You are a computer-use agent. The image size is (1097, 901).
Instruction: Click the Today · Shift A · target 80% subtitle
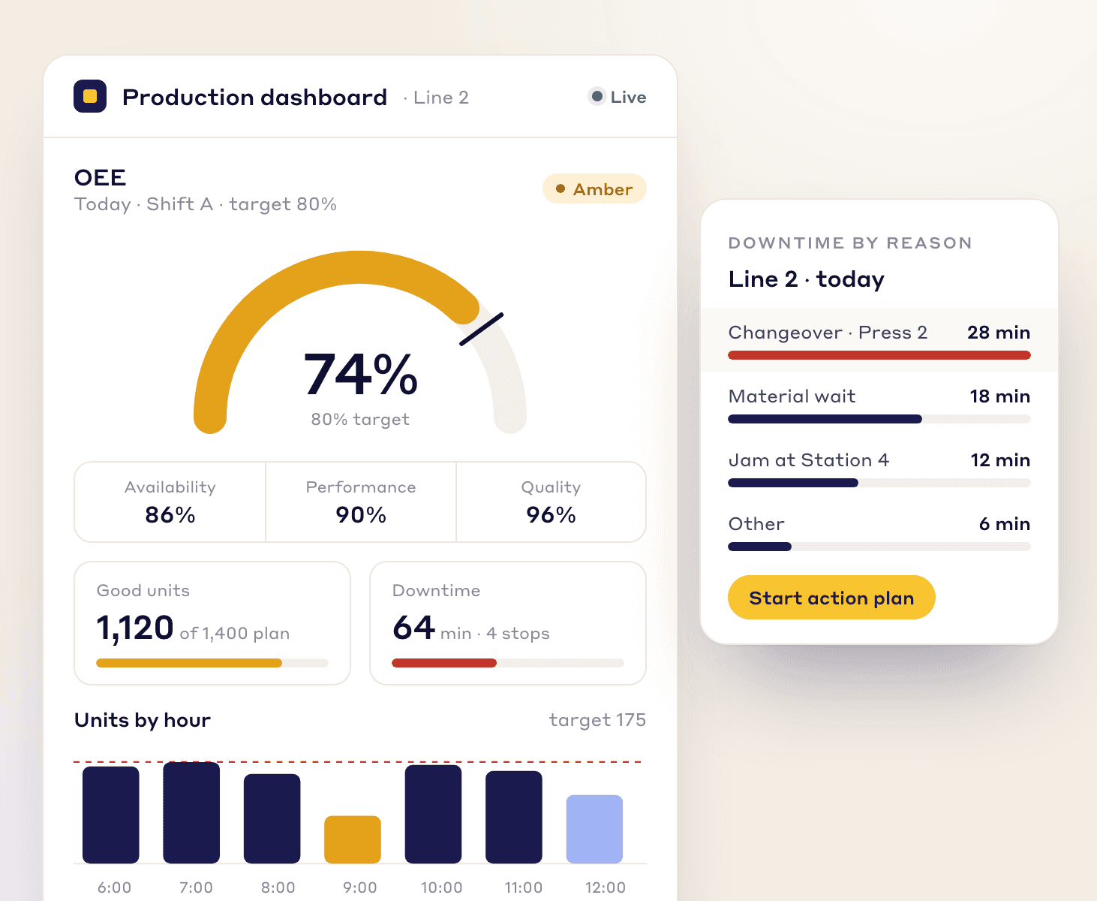point(206,204)
